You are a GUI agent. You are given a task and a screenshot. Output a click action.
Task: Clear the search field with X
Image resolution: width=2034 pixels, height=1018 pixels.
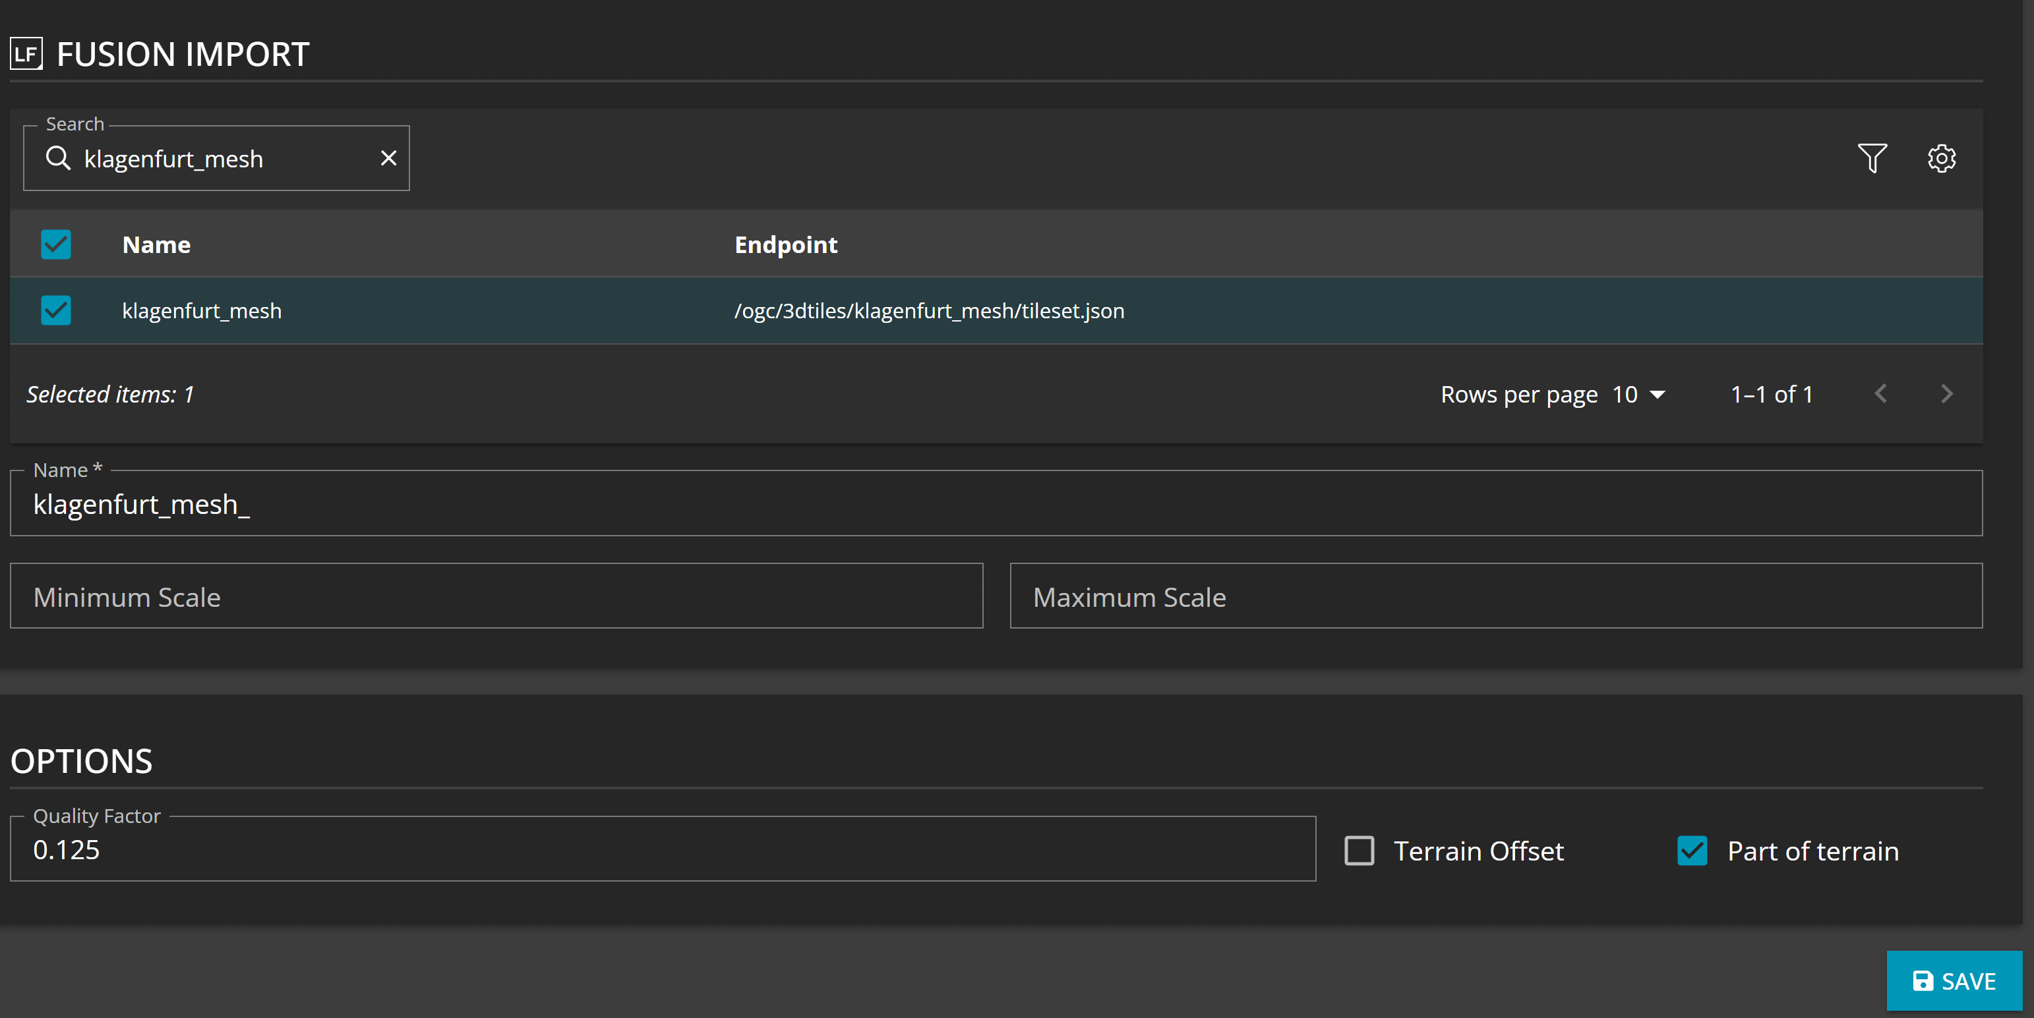[388, 159]
